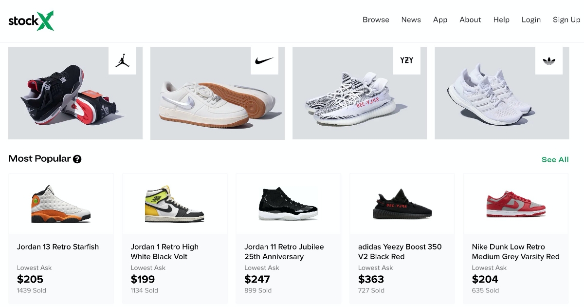584x307 pixels.
Task: Open the Nike Dunk Low Retro title link
Action: (515, 251)
